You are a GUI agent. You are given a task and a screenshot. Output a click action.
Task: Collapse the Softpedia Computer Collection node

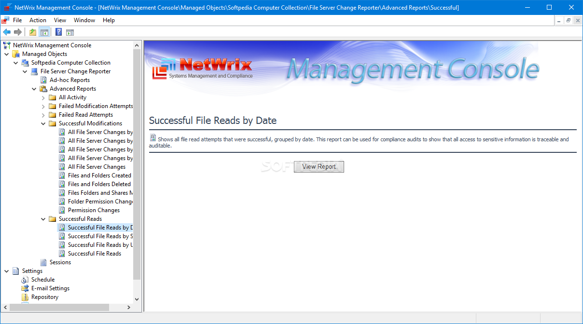click(x=16, y=63)
